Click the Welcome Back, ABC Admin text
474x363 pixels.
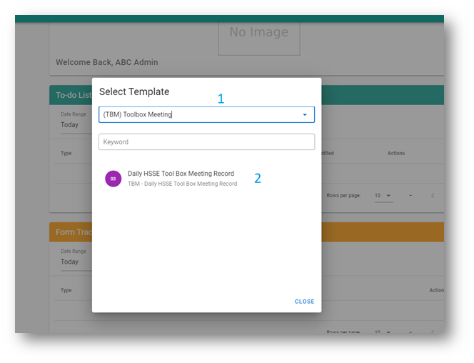[x=106, y=62]
